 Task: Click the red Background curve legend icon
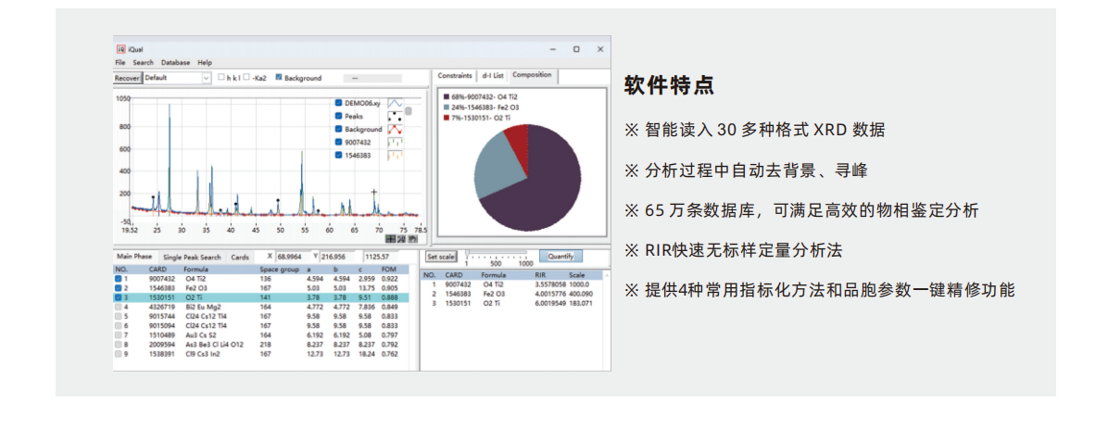pyautogui.click(x=395, y=130)
